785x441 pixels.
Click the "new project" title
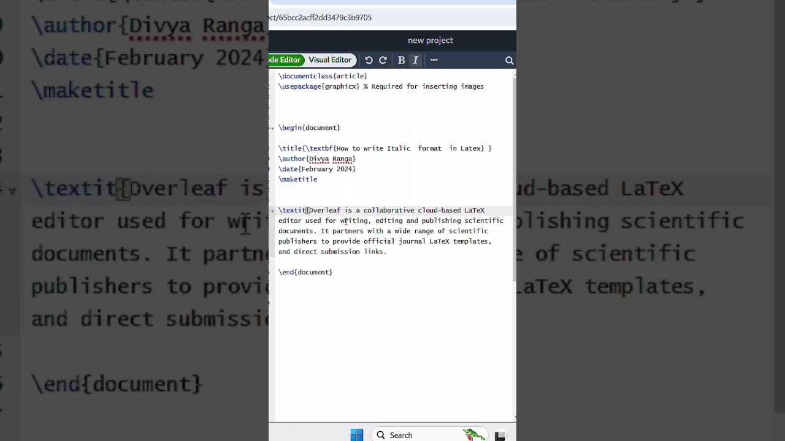431,40
